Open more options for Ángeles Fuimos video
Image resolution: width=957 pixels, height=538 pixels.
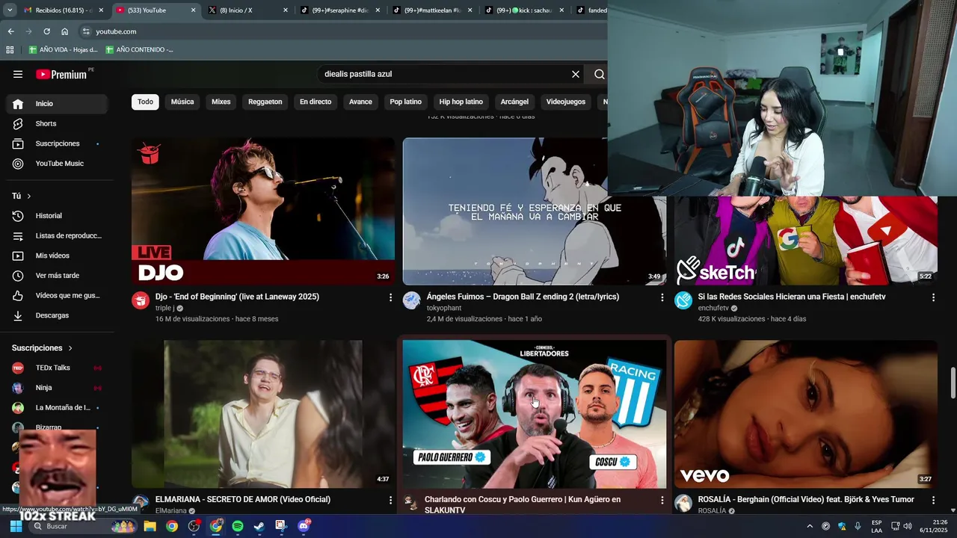click(x=662, y=297)
